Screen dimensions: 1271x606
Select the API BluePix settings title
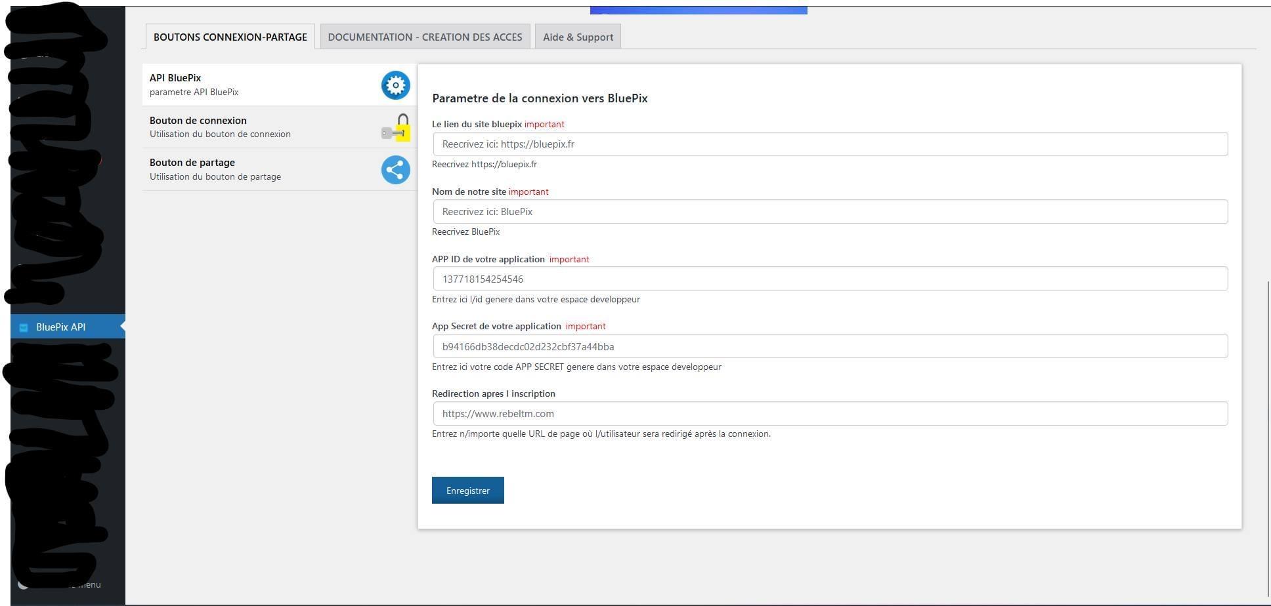175,78
